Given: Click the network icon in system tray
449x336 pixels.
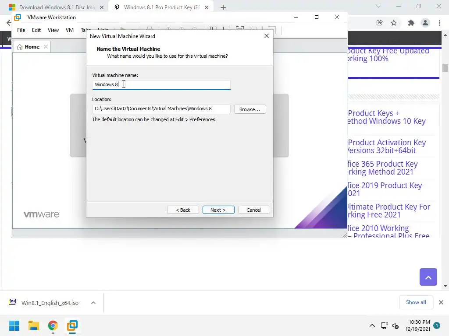Looking at the screenshot, I should click(384, 325).
